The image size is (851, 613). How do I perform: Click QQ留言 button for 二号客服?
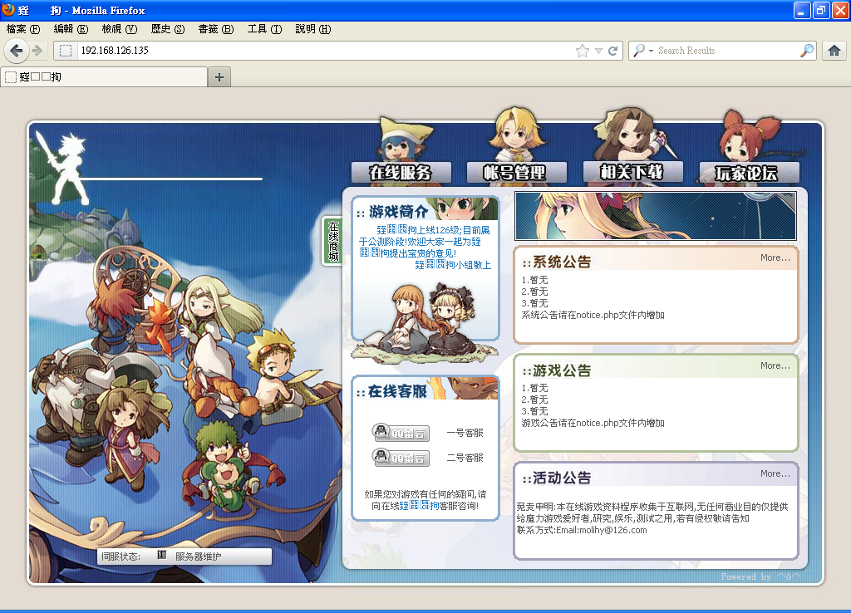pos(401,458)
